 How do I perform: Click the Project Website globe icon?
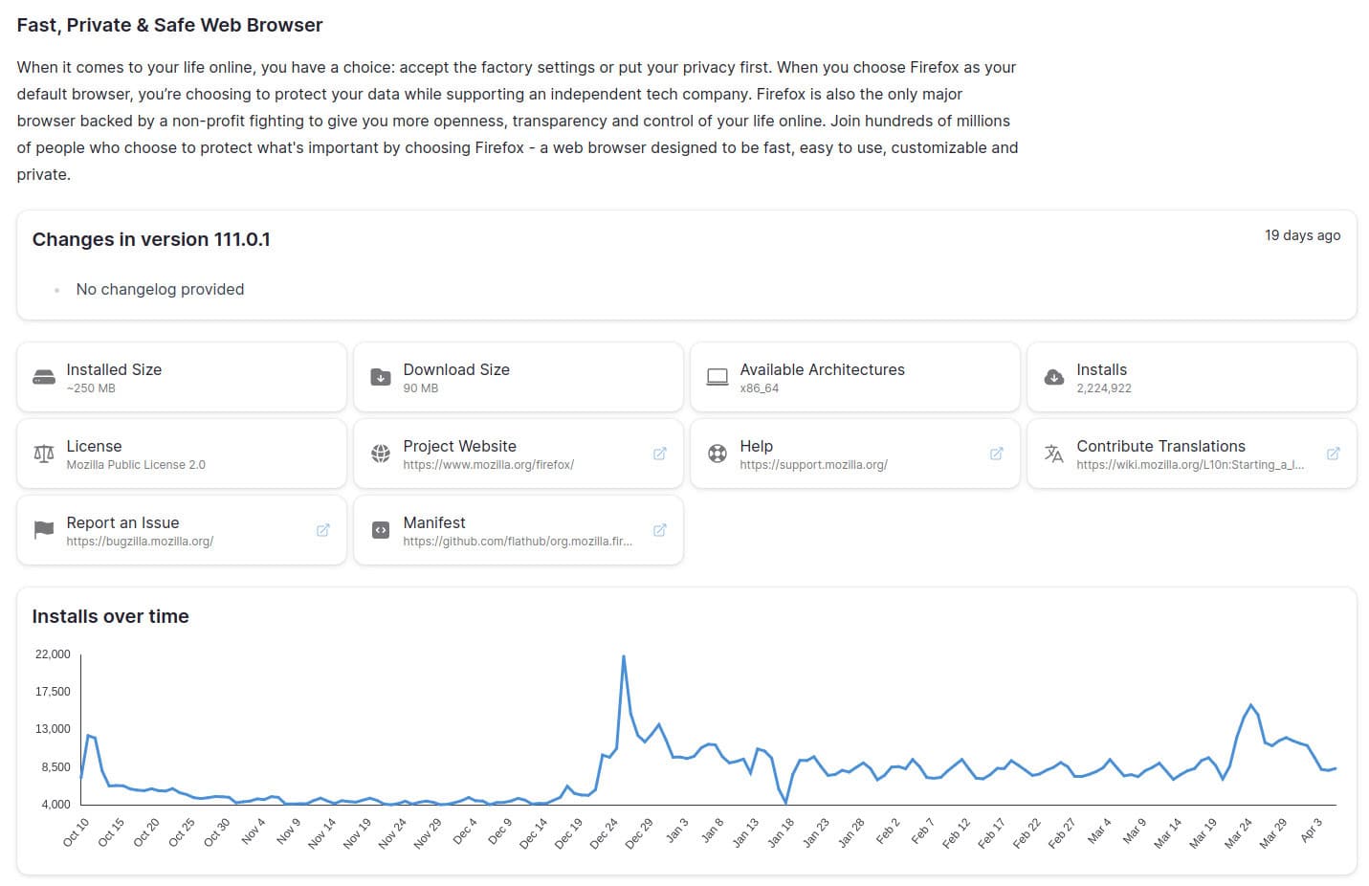(381, 454)
